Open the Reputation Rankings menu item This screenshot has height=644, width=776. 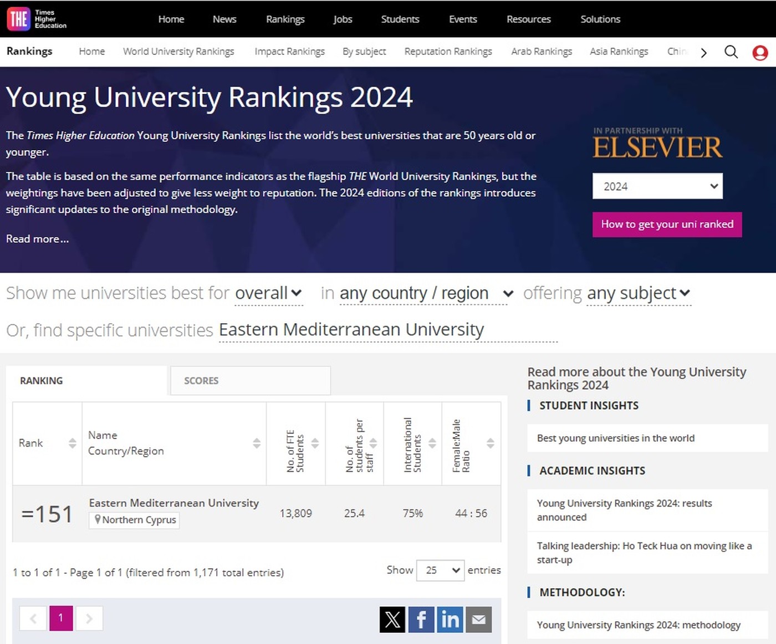pyautogui.click(x=448, y=52)
